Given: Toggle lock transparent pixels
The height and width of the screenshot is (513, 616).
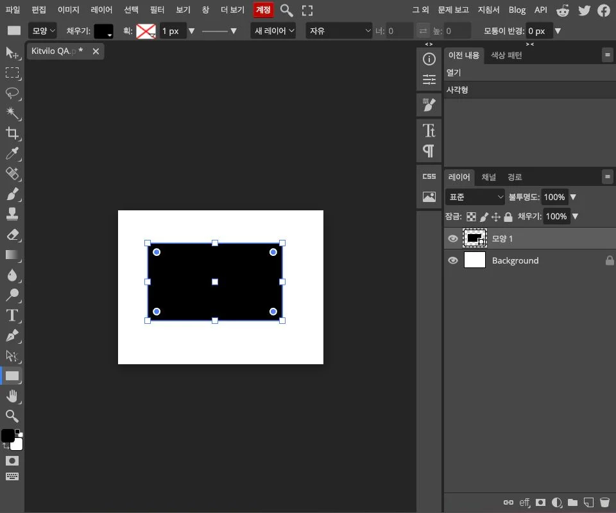Looking at the screenshot, I should point(471,217).
